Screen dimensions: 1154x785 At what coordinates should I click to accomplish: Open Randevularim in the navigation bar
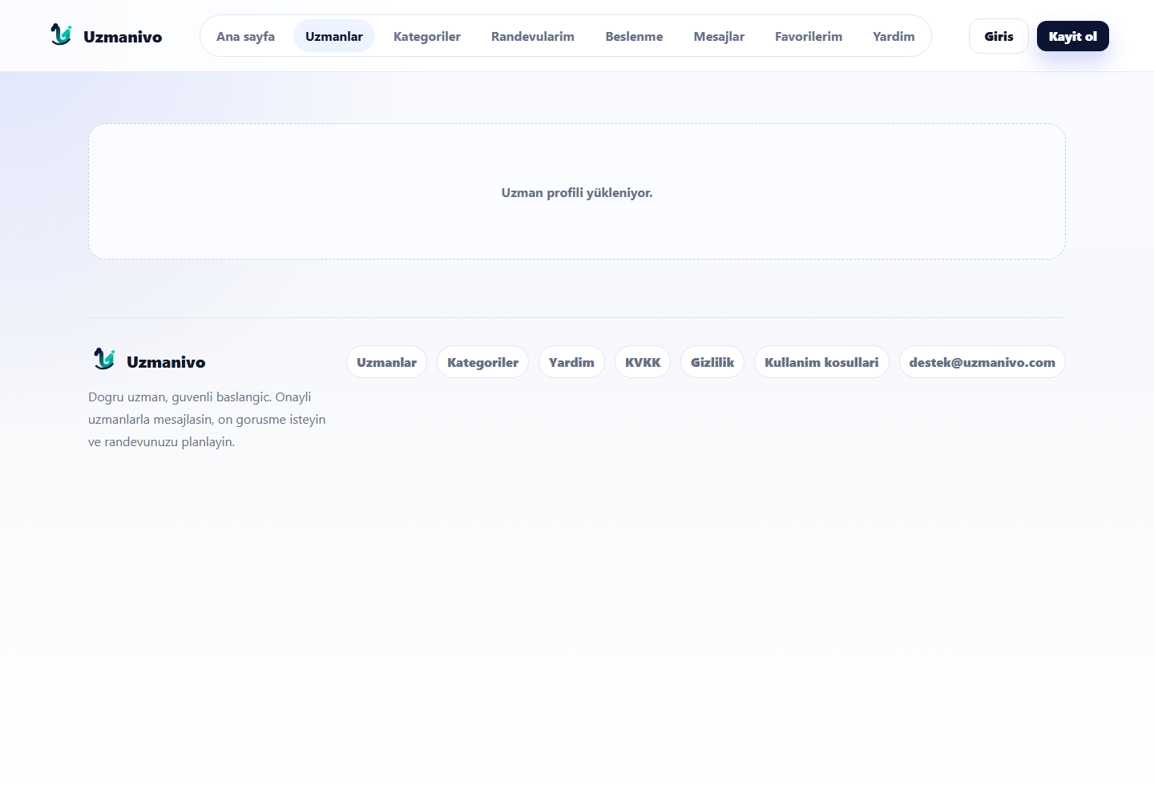(533, 36)
